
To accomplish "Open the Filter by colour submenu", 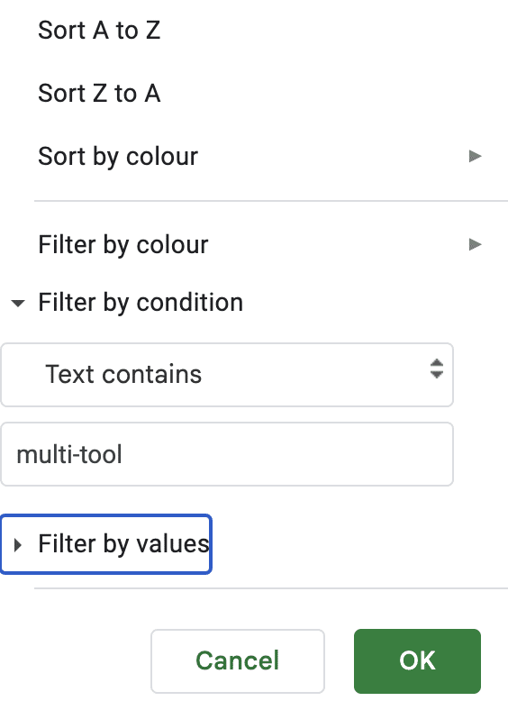I will click(x=254, y=244).
